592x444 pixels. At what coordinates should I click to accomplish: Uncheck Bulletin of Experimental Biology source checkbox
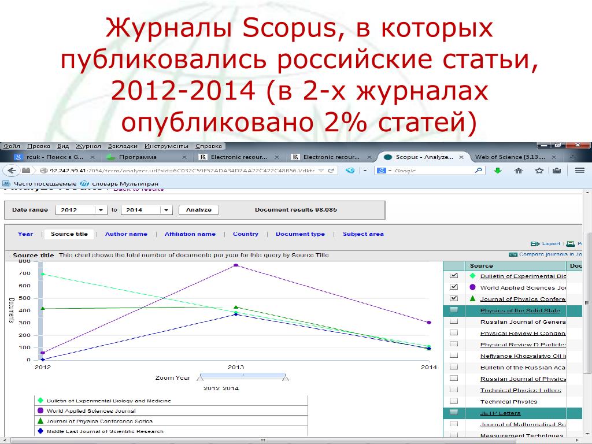454,276
